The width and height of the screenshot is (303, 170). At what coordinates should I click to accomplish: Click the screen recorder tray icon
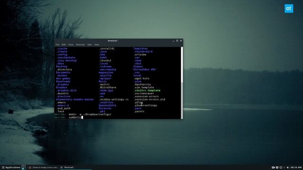[273, 167]
